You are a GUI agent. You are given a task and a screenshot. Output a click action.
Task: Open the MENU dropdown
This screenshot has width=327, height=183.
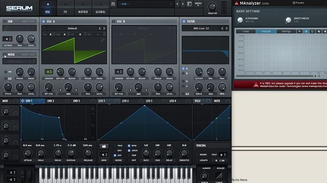click(198, 4)
